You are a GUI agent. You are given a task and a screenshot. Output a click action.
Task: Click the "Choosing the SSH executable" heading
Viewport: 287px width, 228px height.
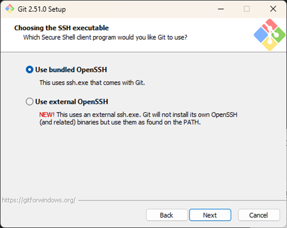pyautogui.click(x=61, y=28)
